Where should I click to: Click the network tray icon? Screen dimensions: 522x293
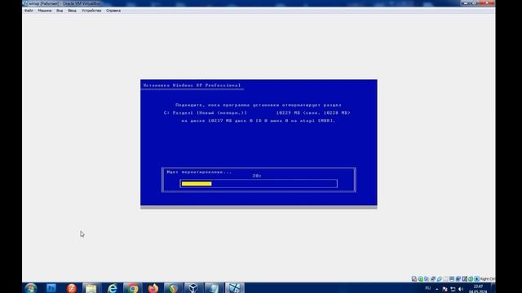click(453, 289)
